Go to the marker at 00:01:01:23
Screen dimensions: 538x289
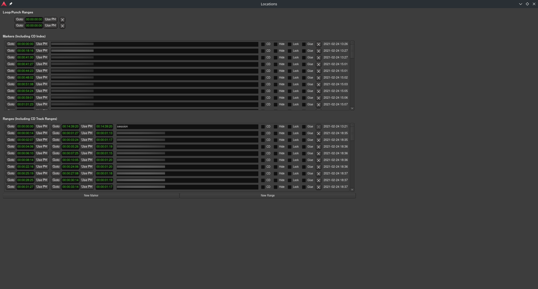(x=11, y=105)
